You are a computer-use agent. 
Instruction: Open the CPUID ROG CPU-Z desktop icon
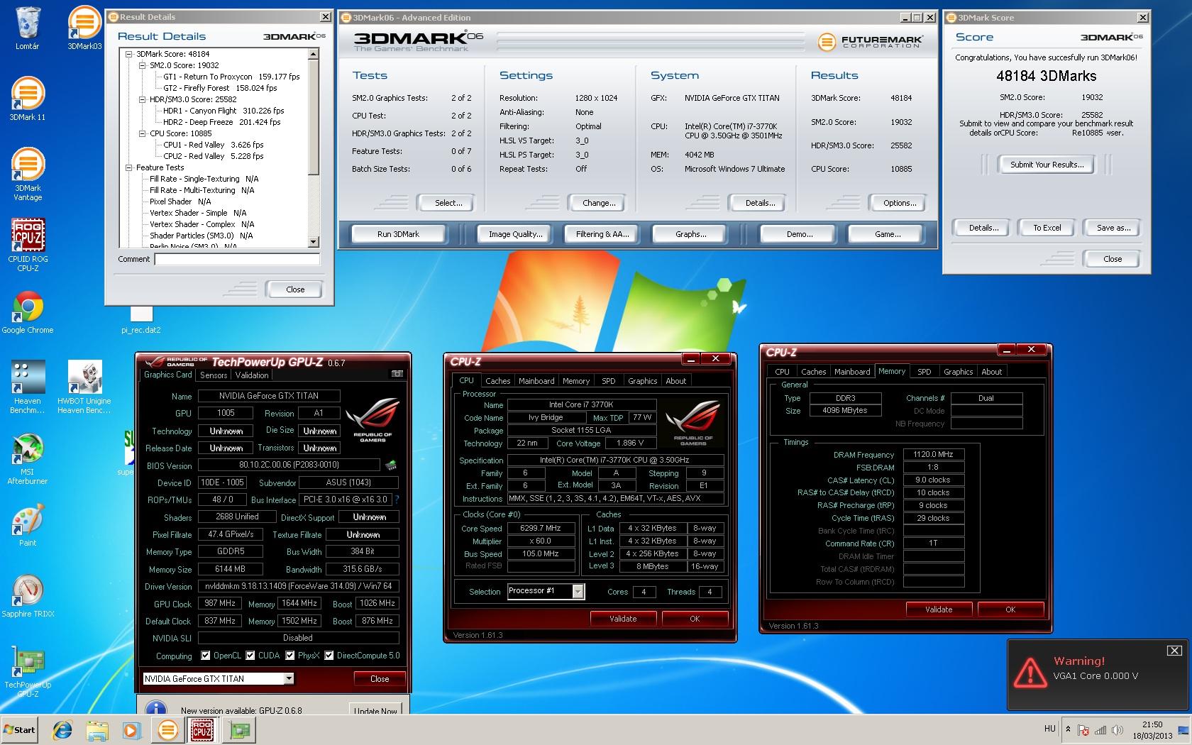pyautogui.click(x=28, y=245)
